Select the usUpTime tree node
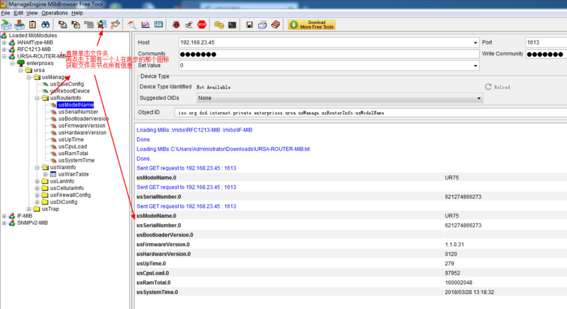The width and height of the screenshot is (567, 309). pos(71,140)
